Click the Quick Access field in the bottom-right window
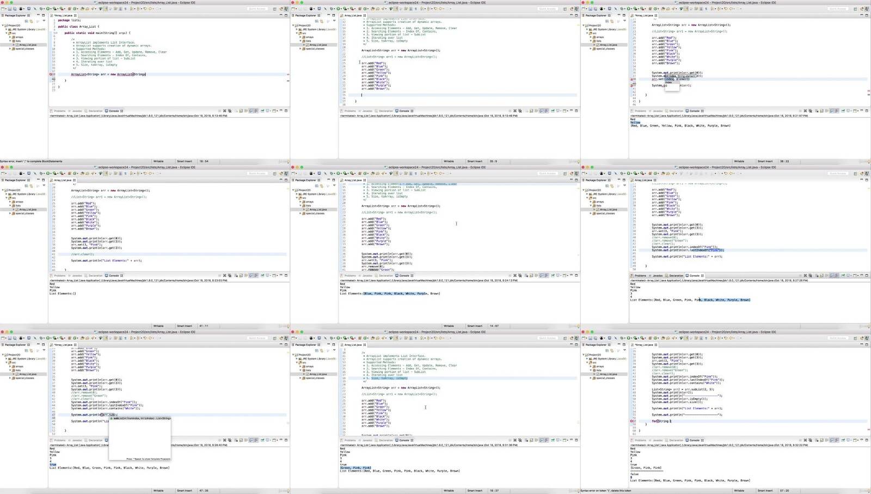This screenshot has width=871, height=494. [x=838, y=338]
